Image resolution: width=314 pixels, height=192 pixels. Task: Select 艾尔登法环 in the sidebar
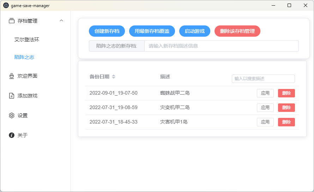(x=27, y=40)
